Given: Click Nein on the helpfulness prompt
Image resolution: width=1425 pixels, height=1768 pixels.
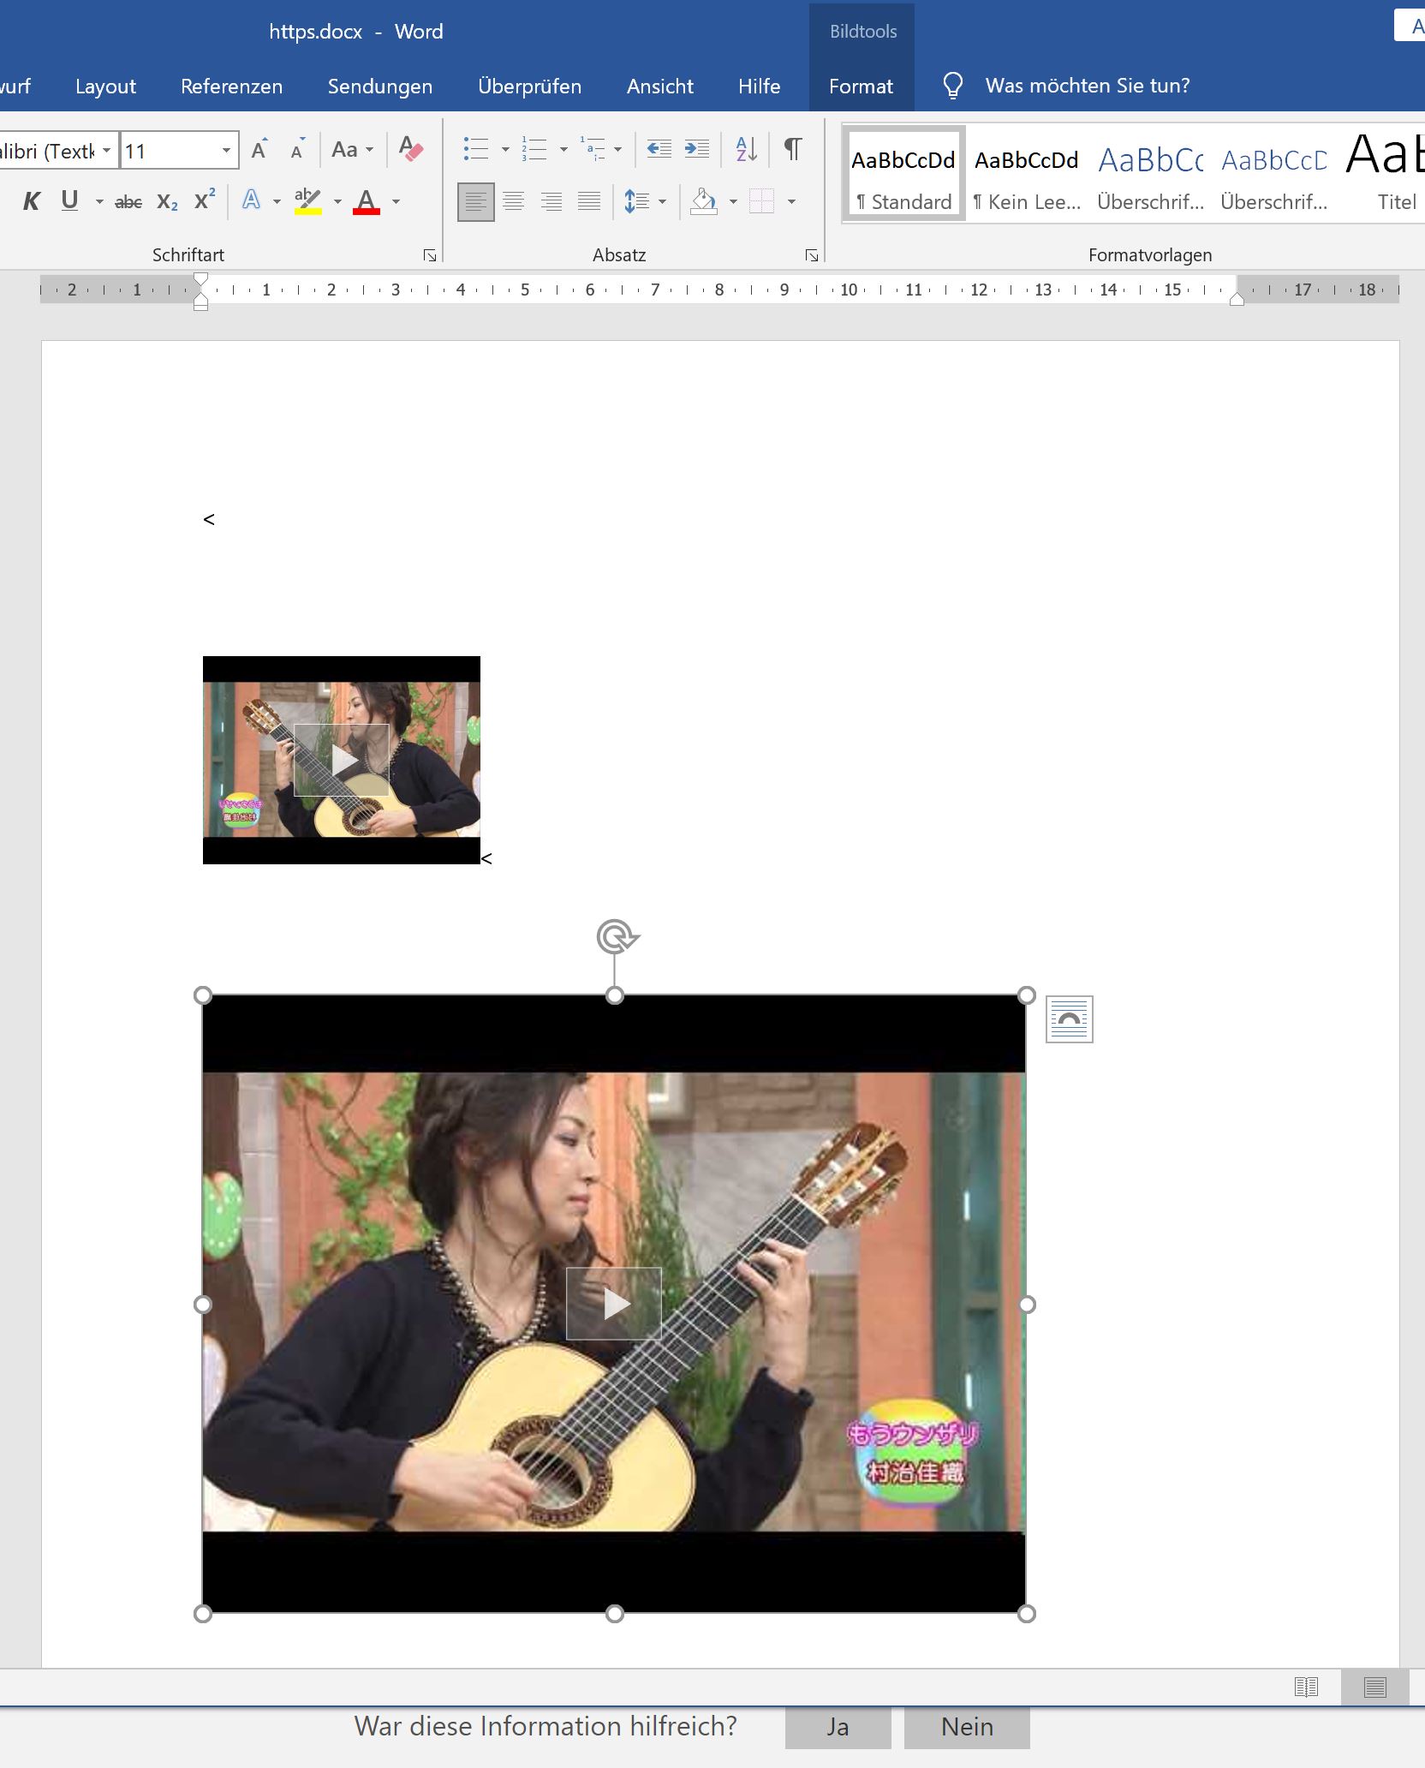Looking at the screenshot, I should [x=966, y=1726].
